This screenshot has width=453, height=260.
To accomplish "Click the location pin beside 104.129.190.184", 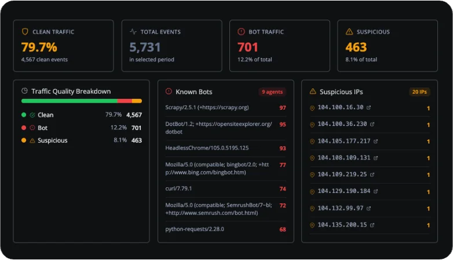I will 312,192.
